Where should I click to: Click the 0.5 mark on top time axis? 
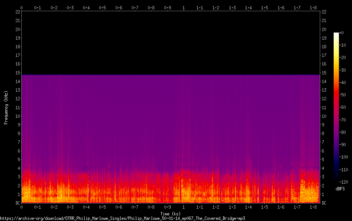click(102, 7)
